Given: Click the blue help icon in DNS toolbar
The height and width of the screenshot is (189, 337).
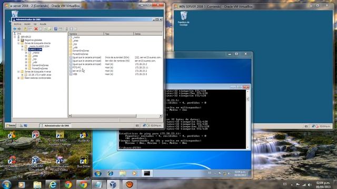Looking at the screenshot, I should (x=56, y=29).
